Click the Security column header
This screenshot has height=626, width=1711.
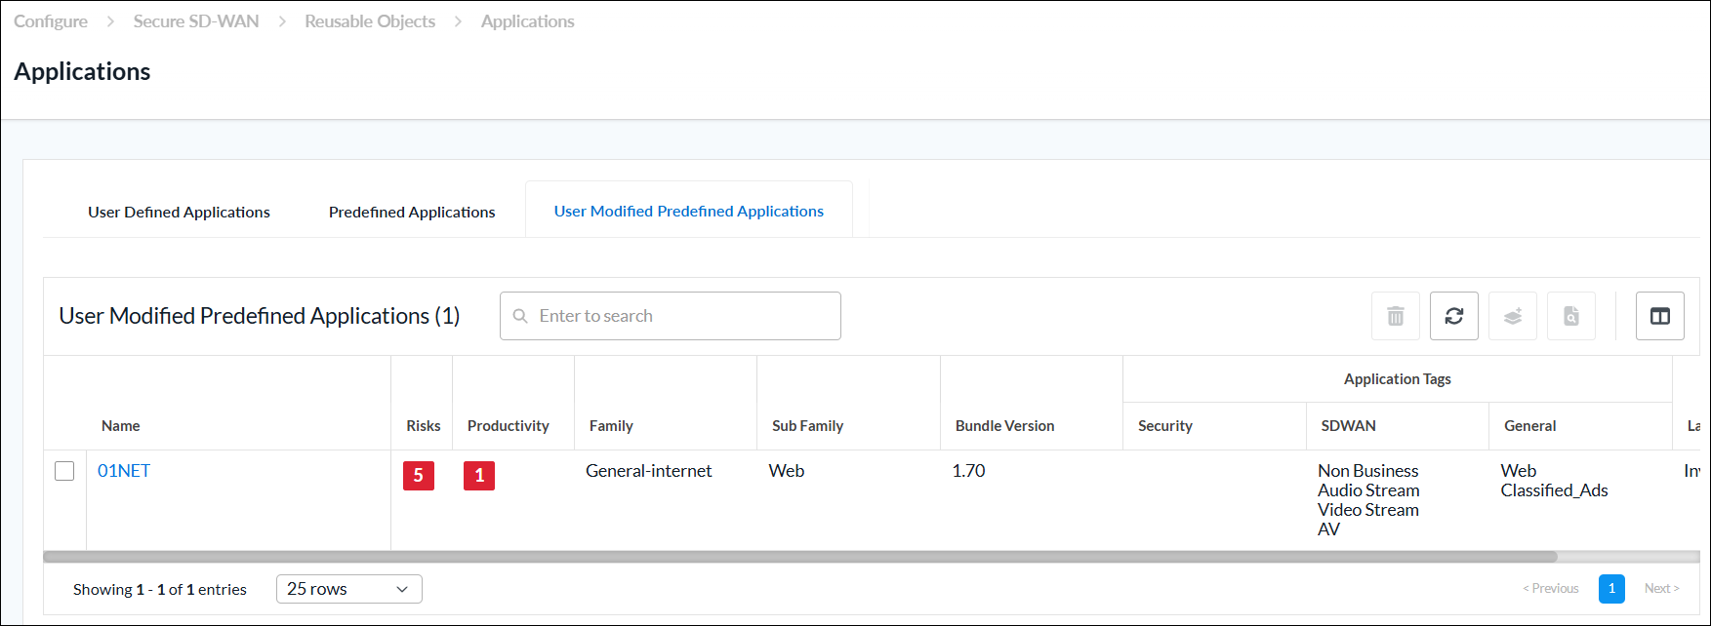[x=1165, y=426]
